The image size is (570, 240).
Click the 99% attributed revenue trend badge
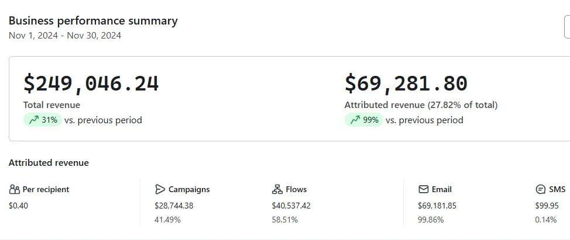(x=363, y=120)
